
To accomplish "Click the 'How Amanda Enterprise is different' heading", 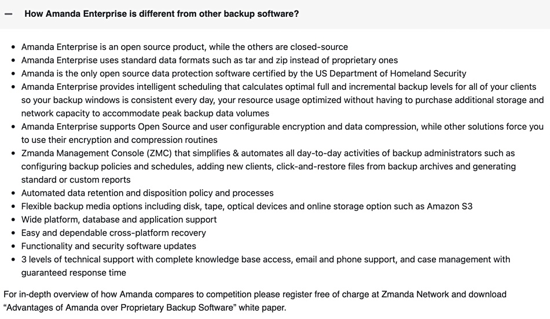I will (162, 14).
